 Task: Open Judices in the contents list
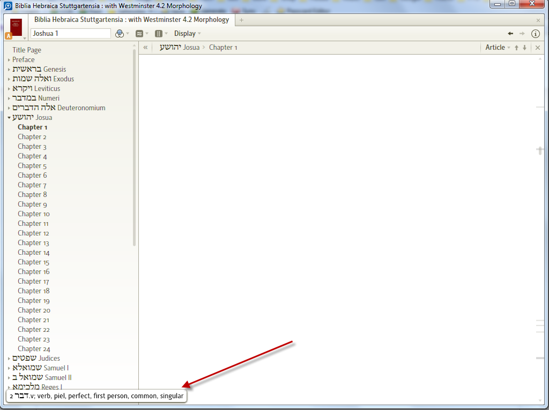click(36, 358)
